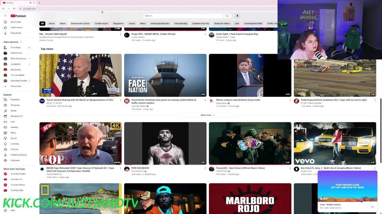Open Frick Khan subscription channel

click(16, 48)
